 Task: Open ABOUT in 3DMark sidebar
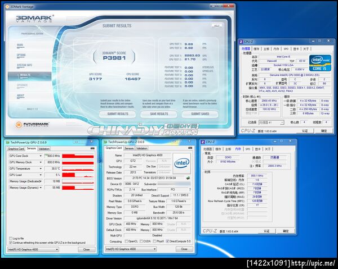tap(20, 95)
